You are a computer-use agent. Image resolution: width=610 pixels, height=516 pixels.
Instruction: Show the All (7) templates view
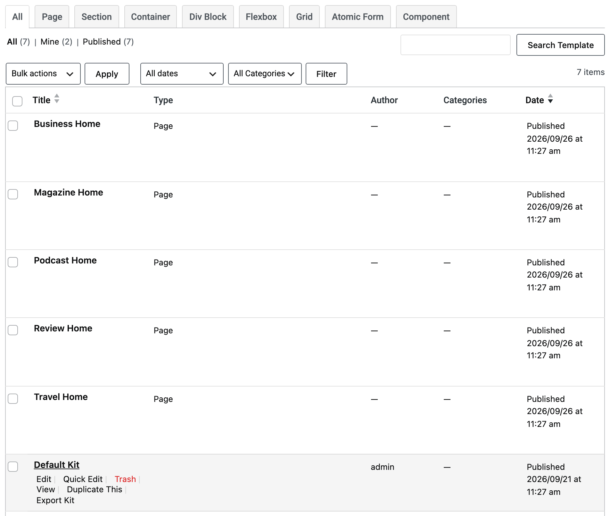pos(19,42)
